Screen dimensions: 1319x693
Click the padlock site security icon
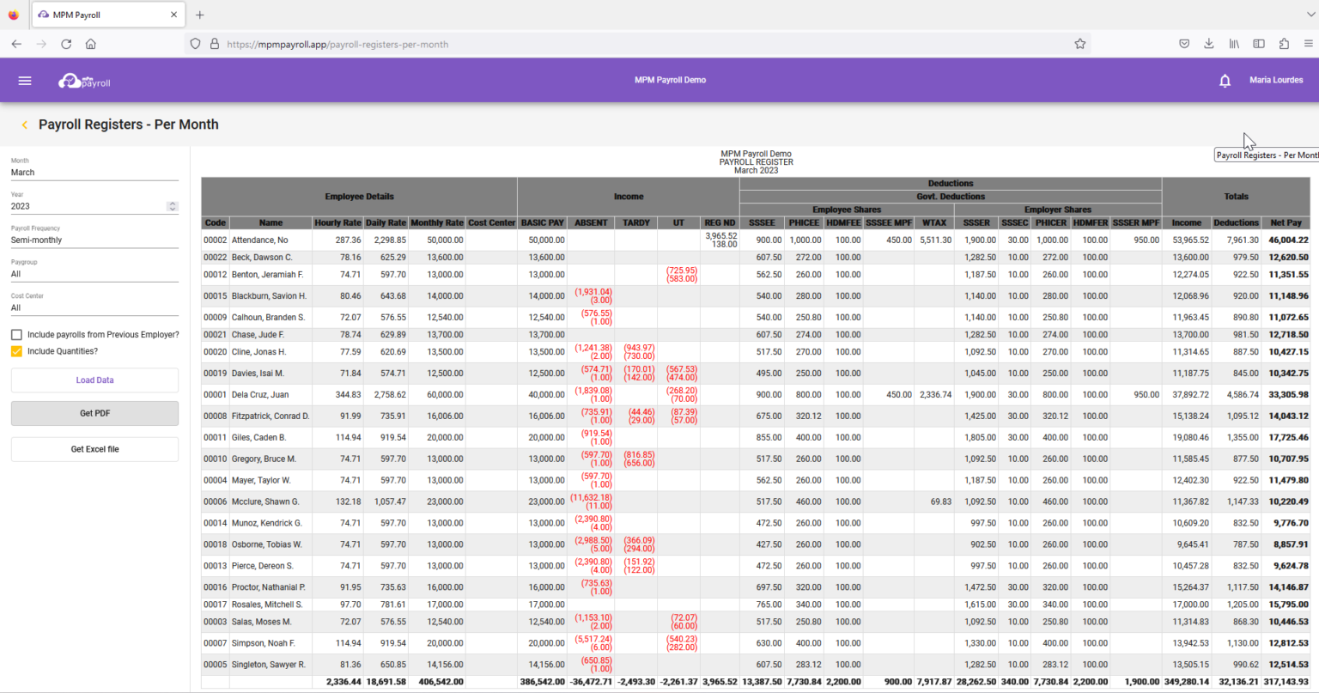coord(215,44)
